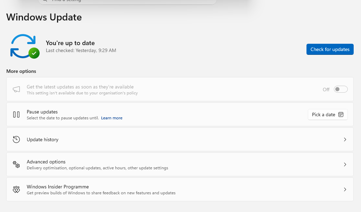
Task: Click the calendar icon in Pick a date
Action: pyautogui.click(x=341, y=115)
